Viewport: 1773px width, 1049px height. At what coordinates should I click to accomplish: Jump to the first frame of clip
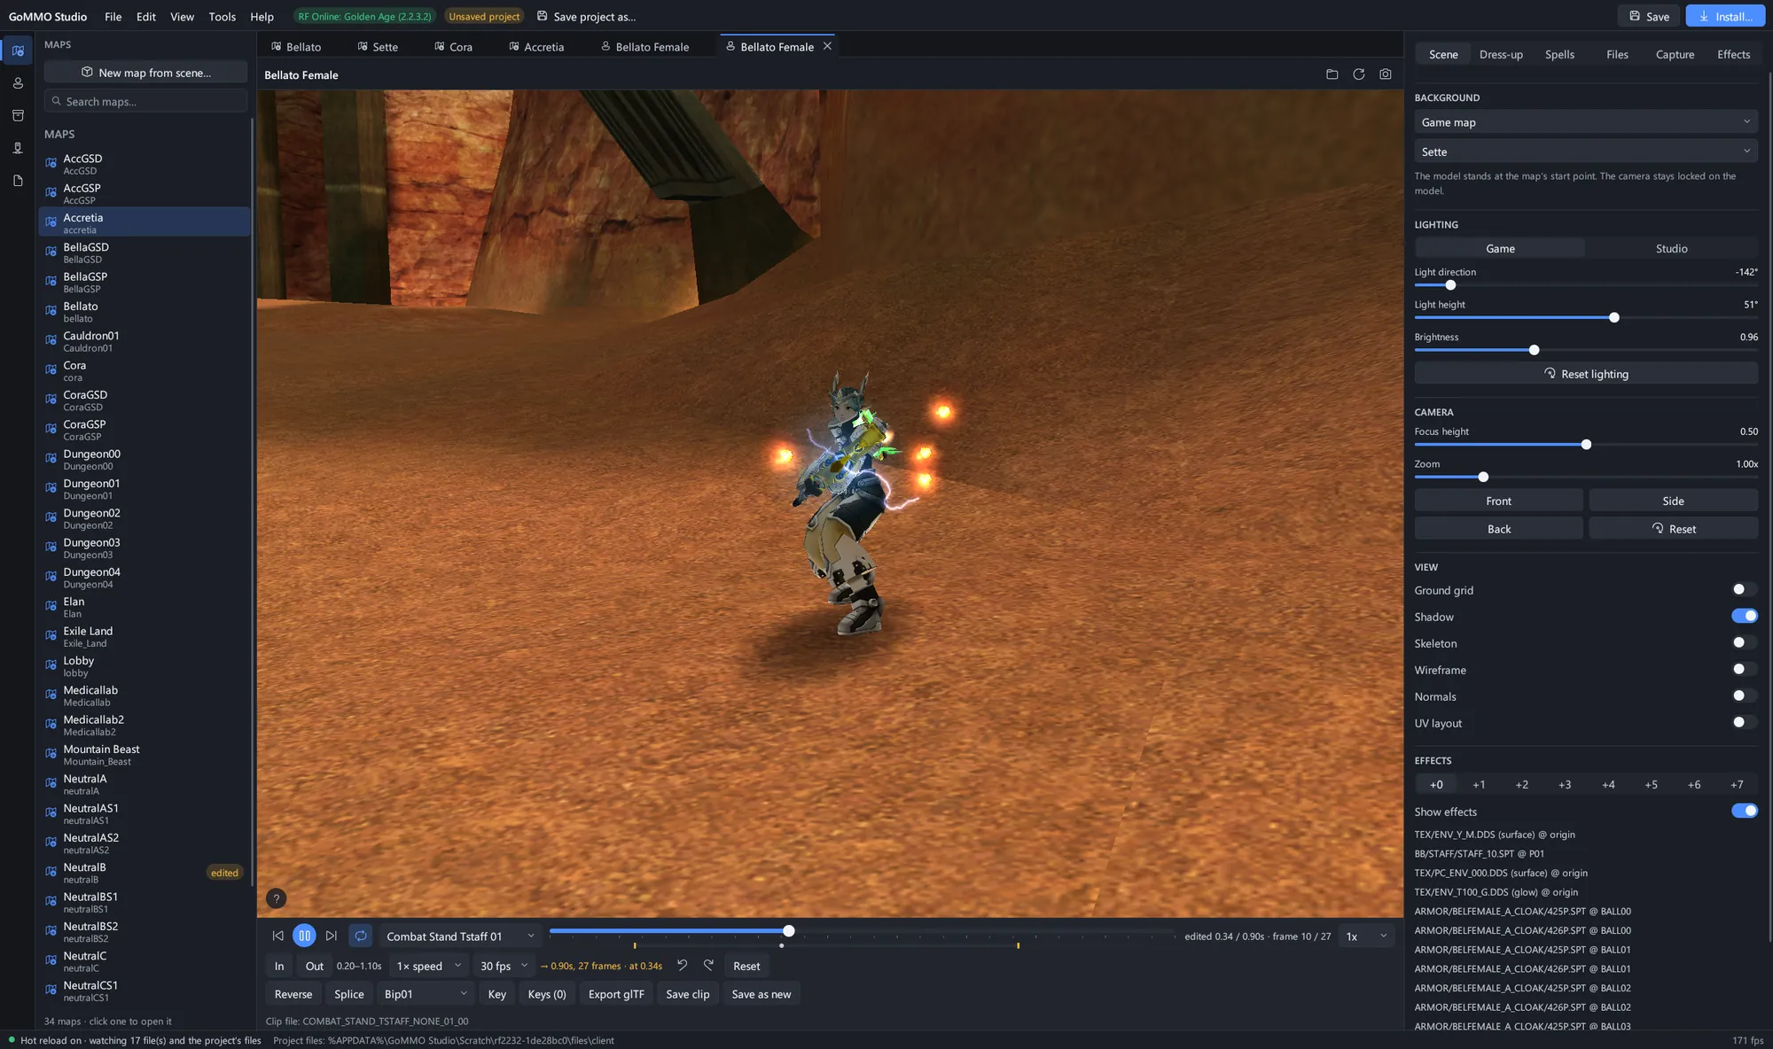click(x=277, y=936)
